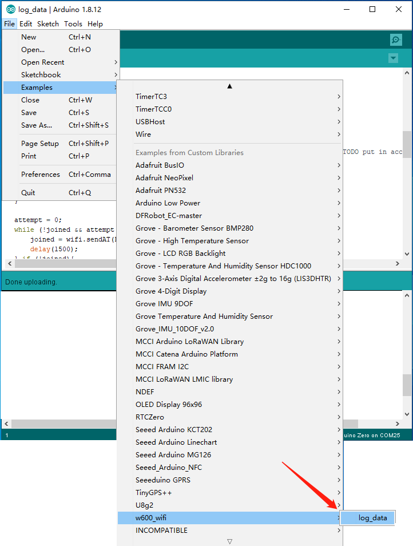The height and width of the screenshot is (546, 413).
Task: Click the console horizontal scrollbar right arrow
Action: point(398,424)
